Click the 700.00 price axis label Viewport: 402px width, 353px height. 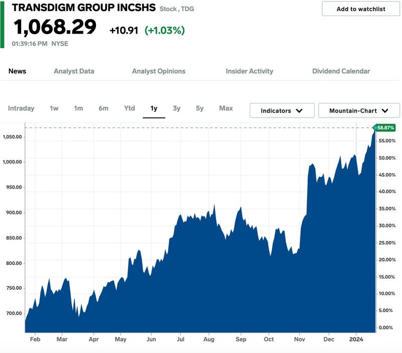(14, 313)
